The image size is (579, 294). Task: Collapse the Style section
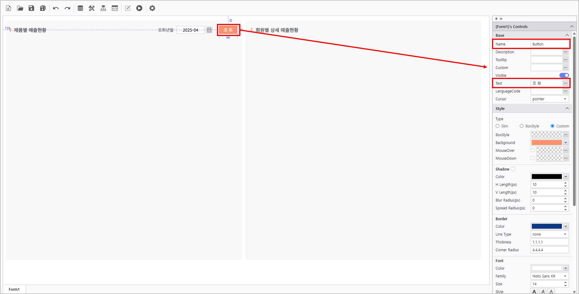coord(567,109)
